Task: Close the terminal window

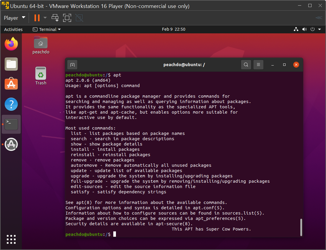Action: (296, 65)
